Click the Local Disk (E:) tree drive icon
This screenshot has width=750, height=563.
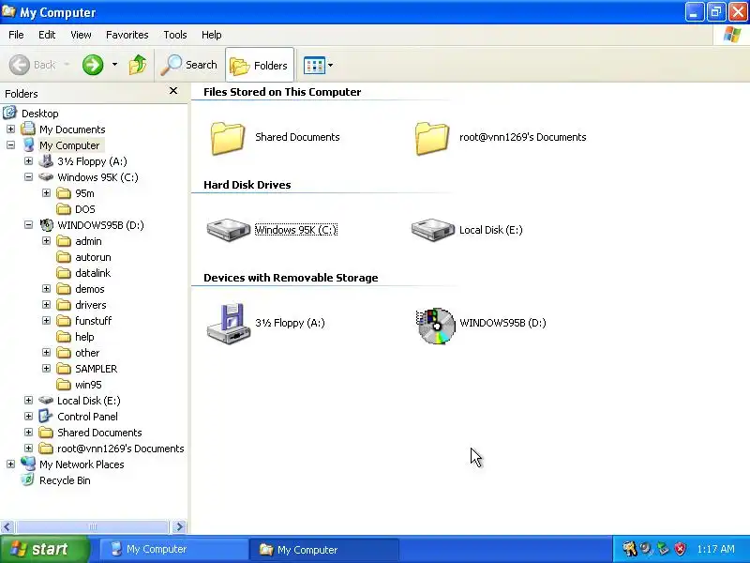click(46, 400)
